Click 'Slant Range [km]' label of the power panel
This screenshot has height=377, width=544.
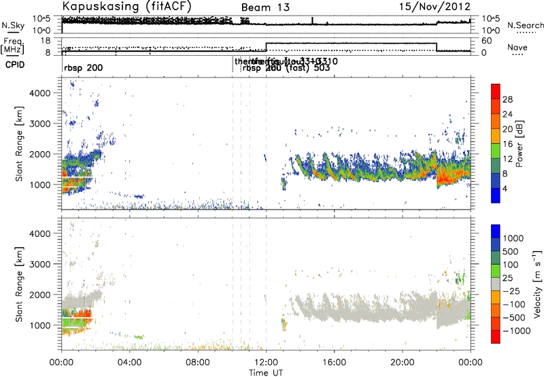19,144
